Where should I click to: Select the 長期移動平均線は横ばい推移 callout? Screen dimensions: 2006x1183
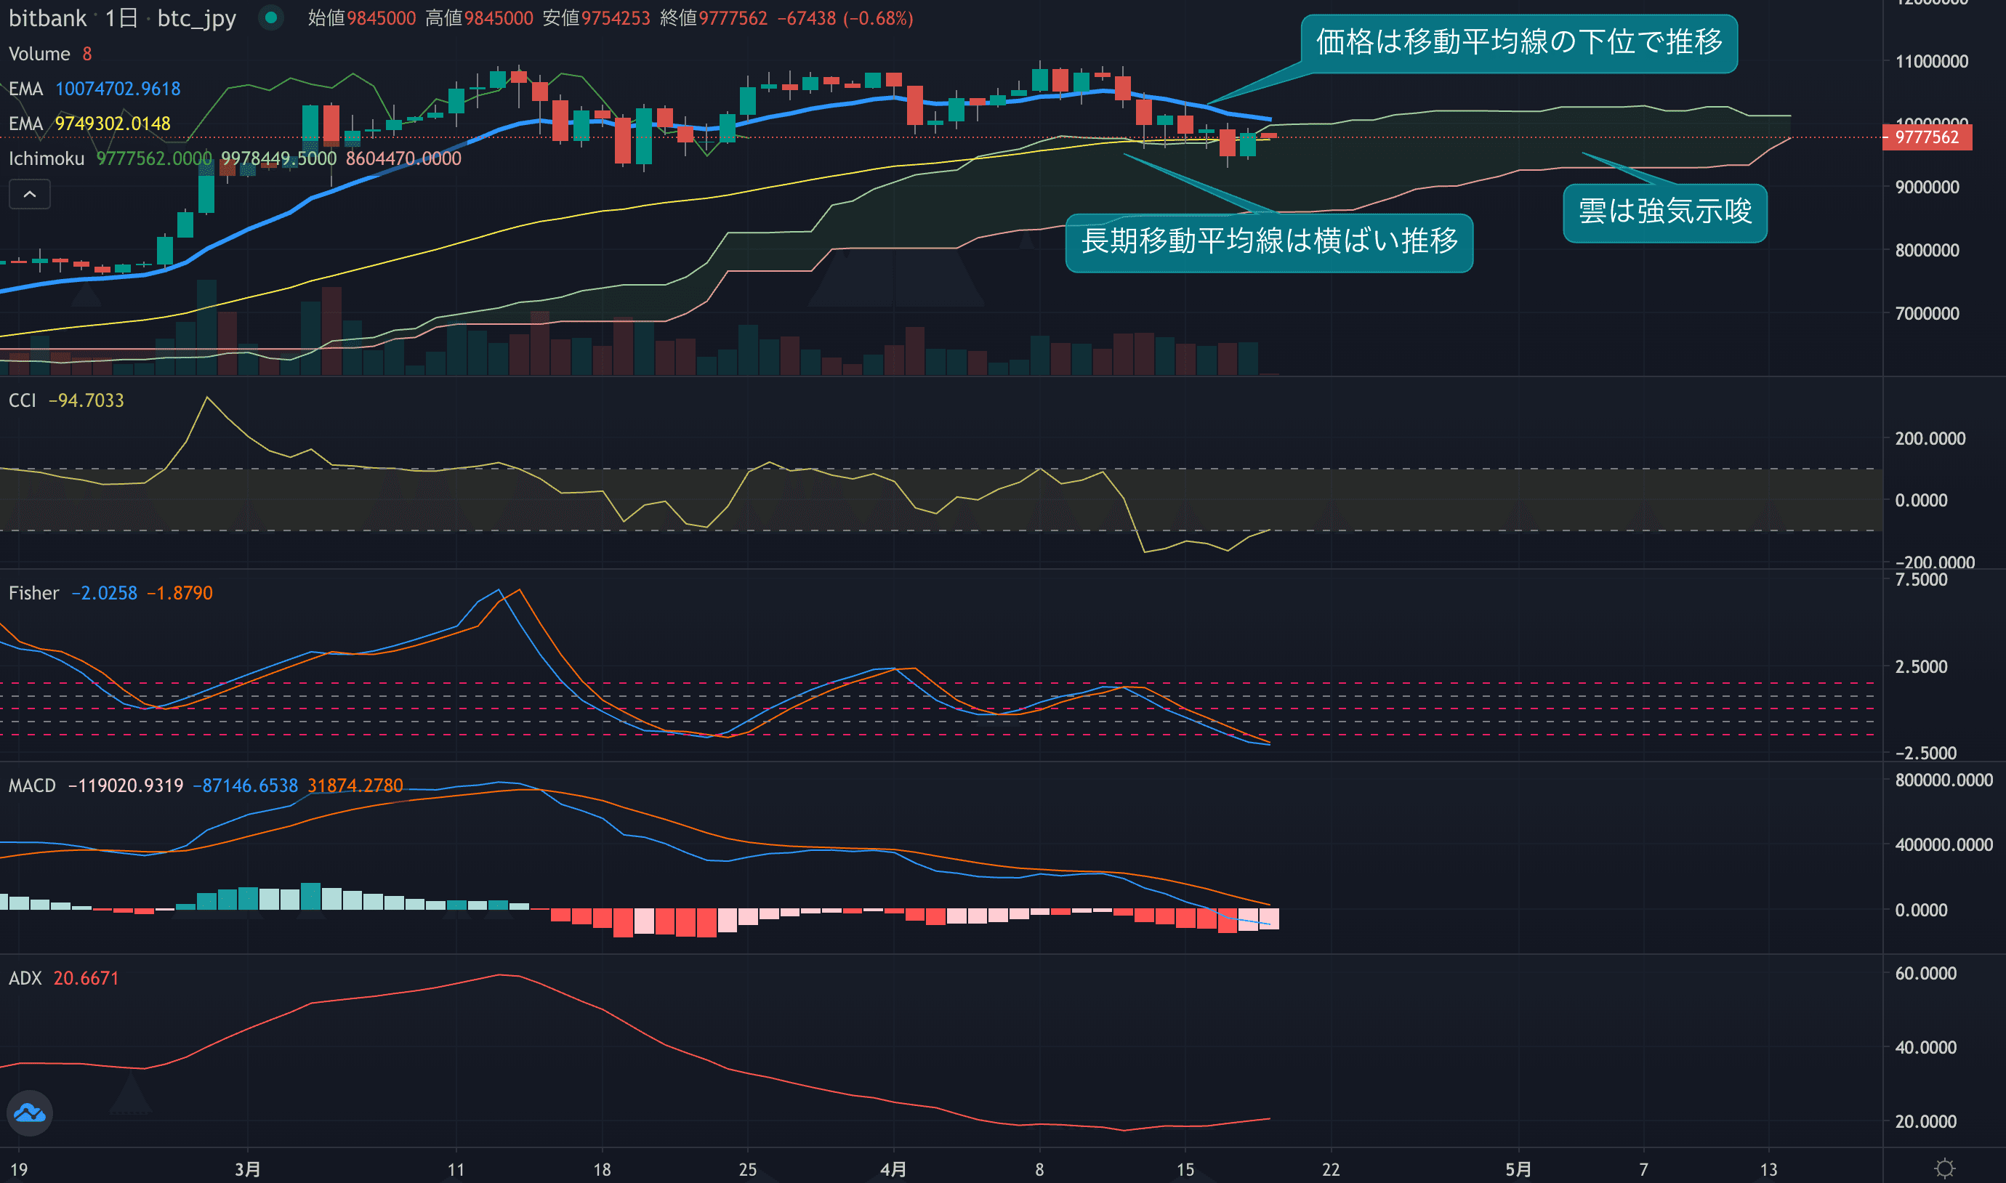1268,242
